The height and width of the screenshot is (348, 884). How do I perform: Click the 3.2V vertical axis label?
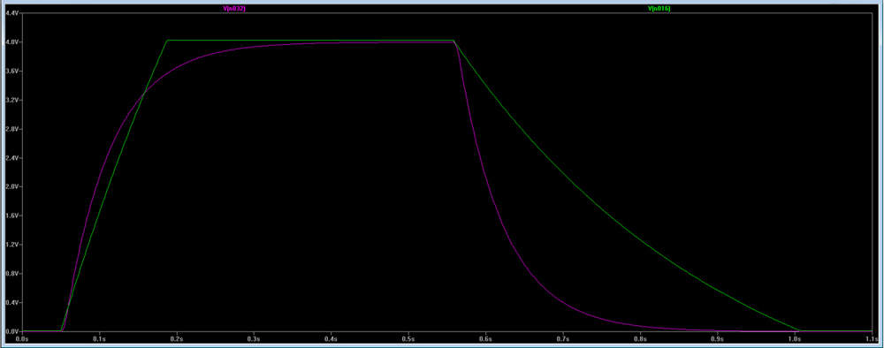coord(11,100)
